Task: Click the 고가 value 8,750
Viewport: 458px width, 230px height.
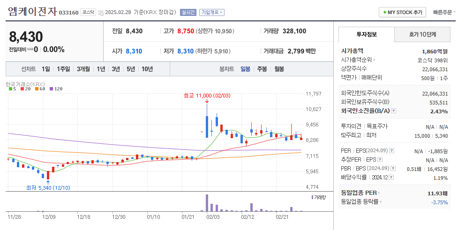Action: [x=186, y=31]
